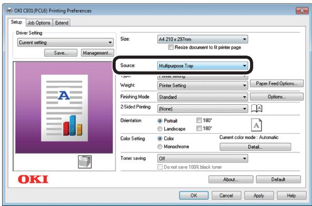Click the OKI logo
Viewport: 312px width, 206px height.
[x=33, y=179]
